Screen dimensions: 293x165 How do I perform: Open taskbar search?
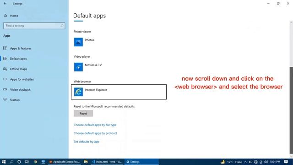(x=11, y=162)
